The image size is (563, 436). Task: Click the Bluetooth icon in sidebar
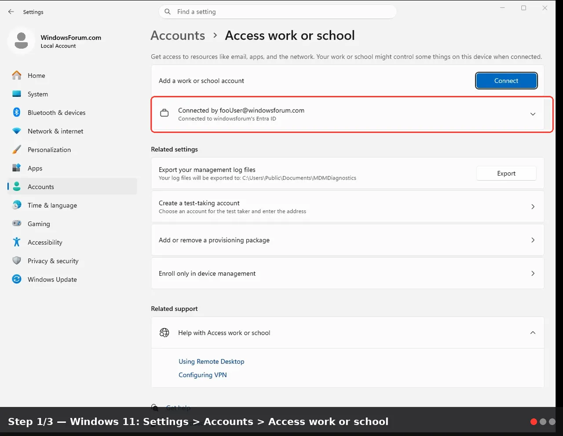[17, 113]
